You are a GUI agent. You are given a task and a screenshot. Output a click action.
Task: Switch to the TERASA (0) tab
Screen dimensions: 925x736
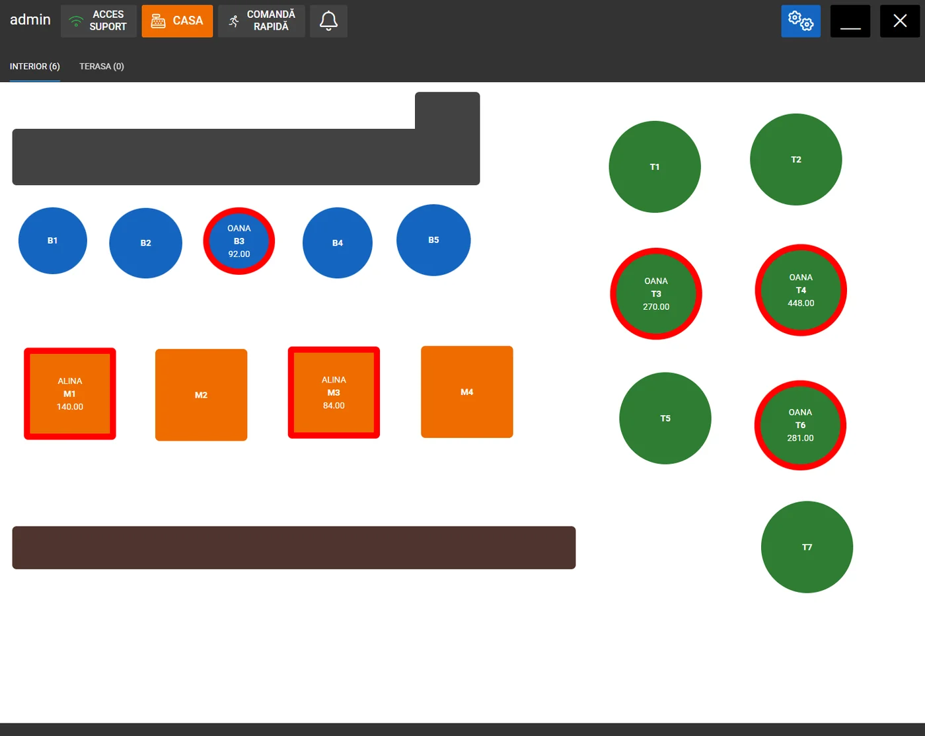tap(102, 67)
